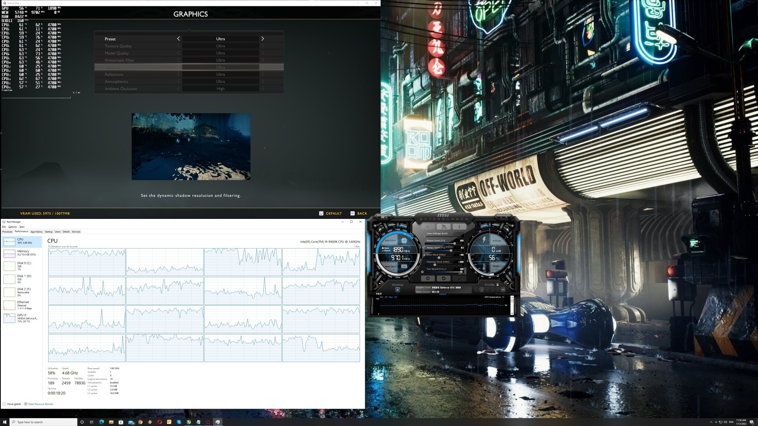Toggle Afterburner apply at Windows startup
This screenshot has width=758, height=426.
pos(398,290)
